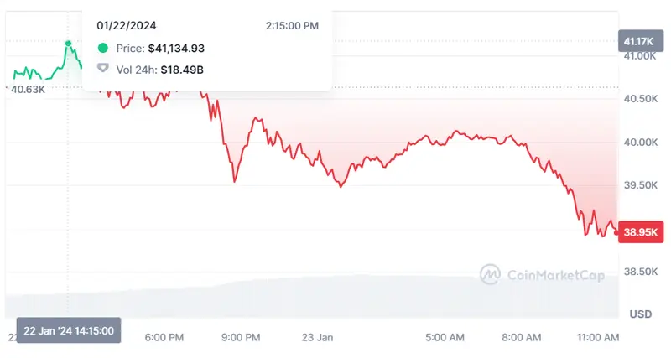Click the gray 41.17K high price badge
The height and width of the screenshot is (358, 671).
(642, 40)
